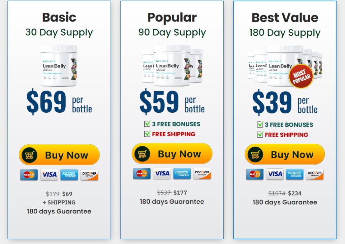This screenshot has width=345, height=244.
Task: Click the Free Shipping checkmark in Popular
Action: 147,134
